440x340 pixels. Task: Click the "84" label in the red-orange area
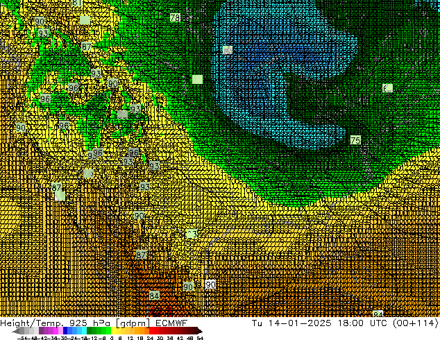[154, 296]
